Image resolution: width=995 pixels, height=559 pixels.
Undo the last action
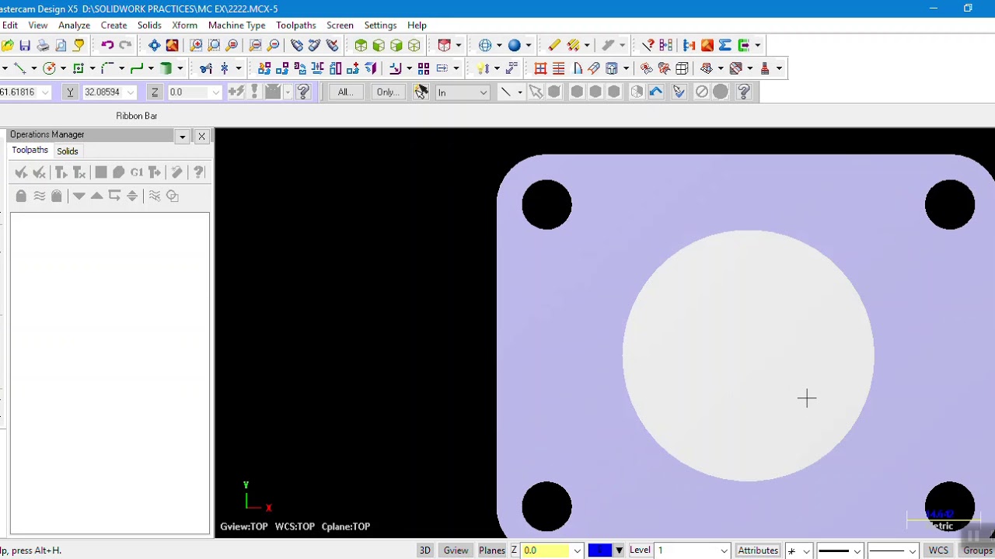point(107,46)
